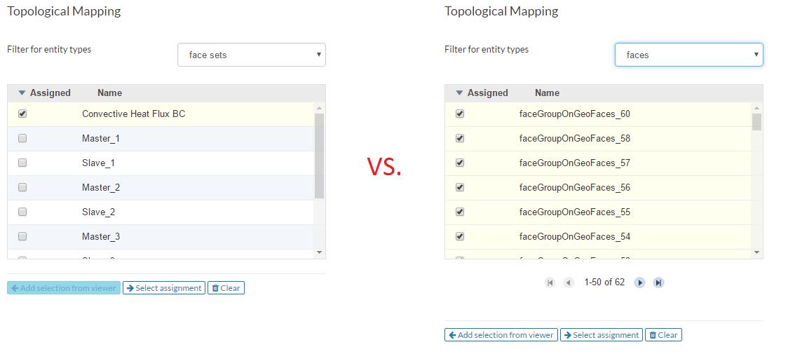Open the faces entity filter dropdown
The image size is (788, 354).
tap(688, 55)
